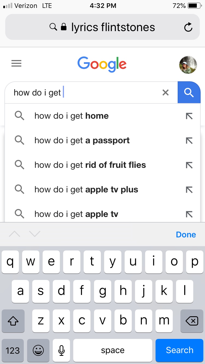Viewport: 205px width, 364px height.
Task: Select 'how do i get apple tv plus' suggestion
Action: tap(86, 190)
